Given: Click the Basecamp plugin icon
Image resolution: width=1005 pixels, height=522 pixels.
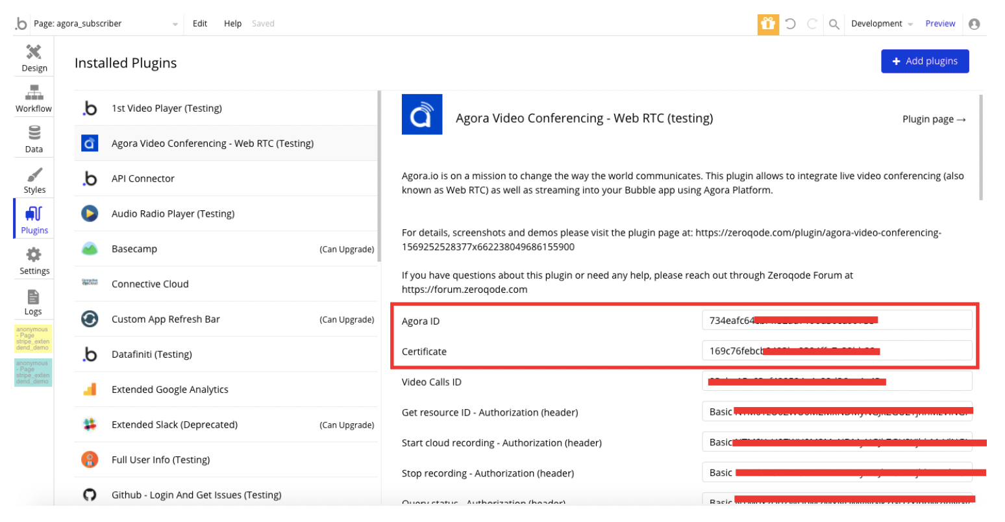Looking at the screenshot, I should (90, 249).
